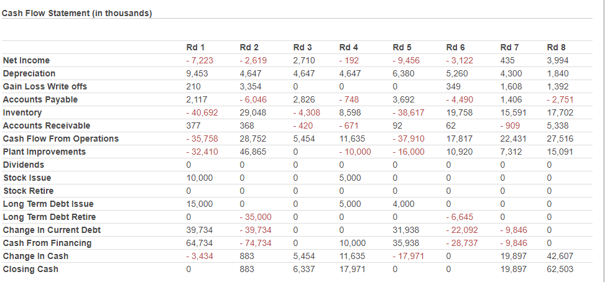Click the 'Accounts Payable' row label

coord(40,100)
